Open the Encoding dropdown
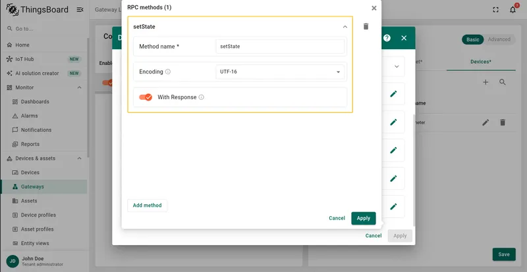The width and height of the screenshot is (527, 272). [x=280, y=72]
